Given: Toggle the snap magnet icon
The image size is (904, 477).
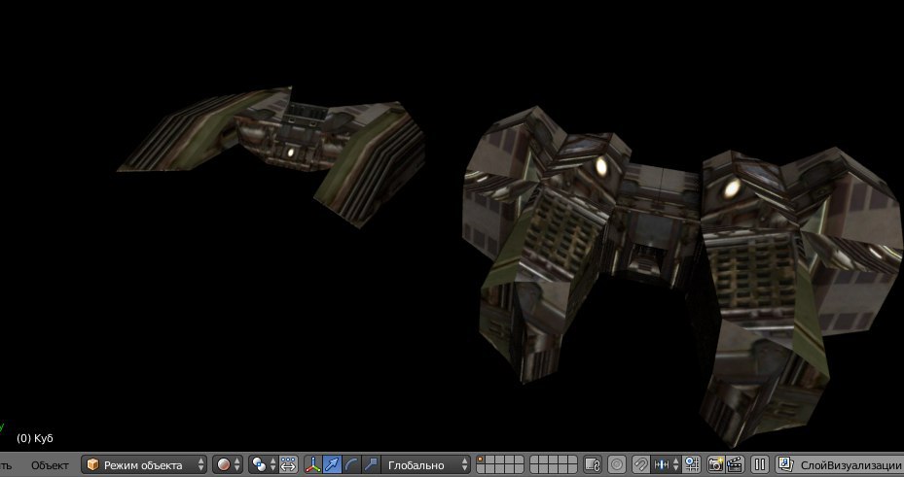Looking at the screenshot, I should coord(640,464).
